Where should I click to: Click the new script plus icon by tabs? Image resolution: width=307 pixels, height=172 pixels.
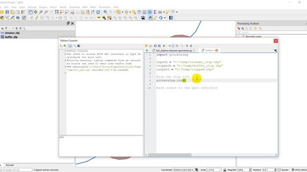(x=147, y=51)
